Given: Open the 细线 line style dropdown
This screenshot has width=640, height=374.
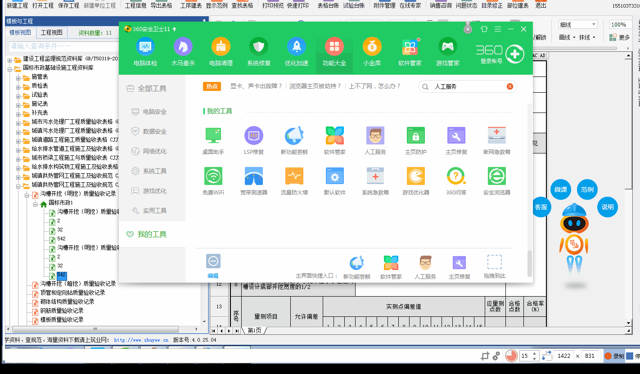Looking at the screenshot, I should 578,24.
